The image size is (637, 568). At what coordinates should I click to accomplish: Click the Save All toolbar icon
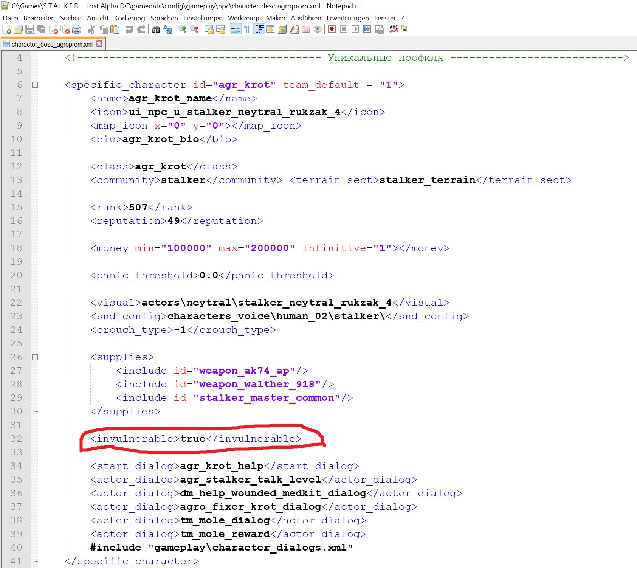pyautogui.click(x=41, y=29)
